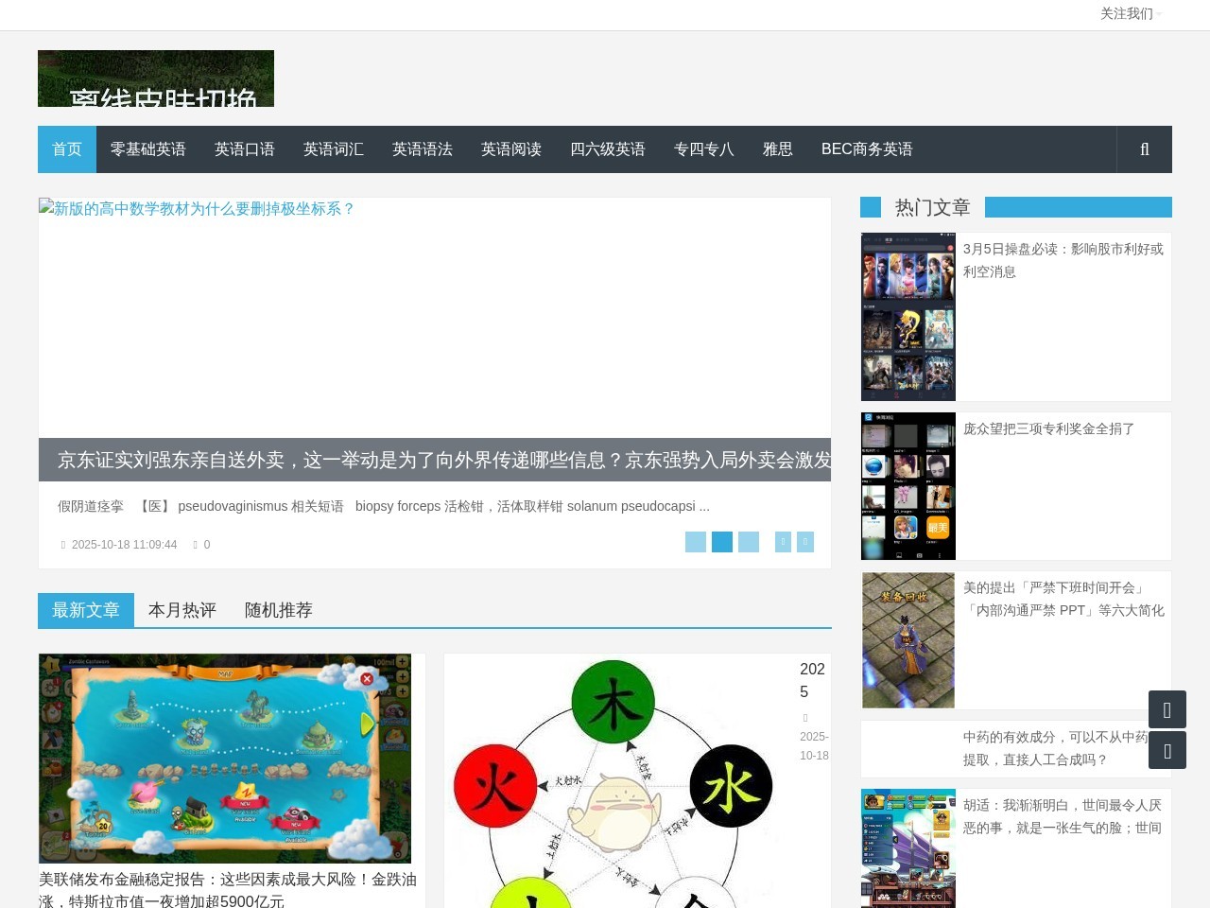Open the 美的提出「严禁下班时间开会」 article
1210x908 pixels.
click(1063, 599)
